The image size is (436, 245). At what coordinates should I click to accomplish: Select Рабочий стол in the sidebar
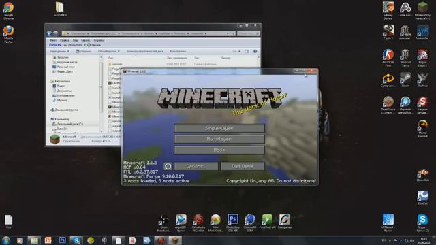pos(63,67)
